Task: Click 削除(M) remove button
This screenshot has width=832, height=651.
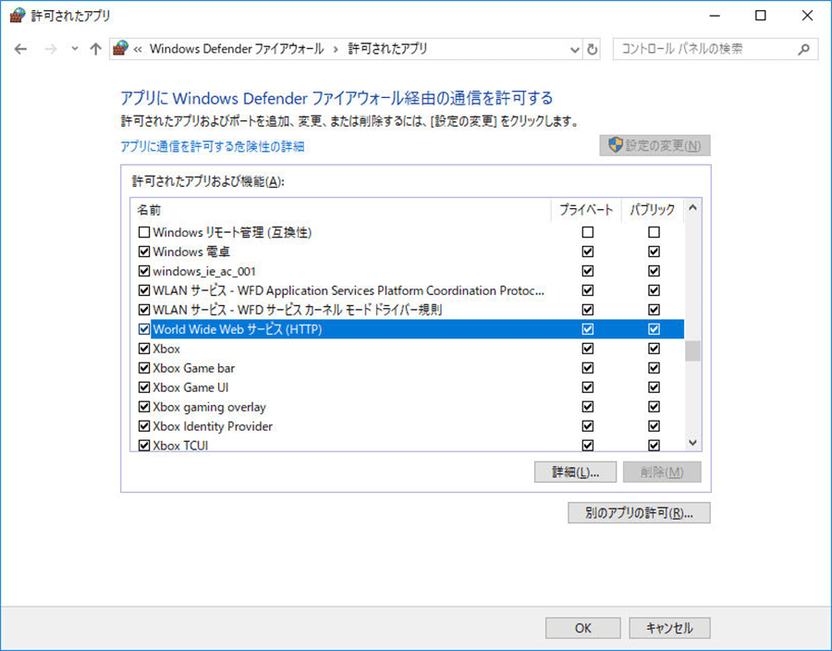Action: coord(662,472)
